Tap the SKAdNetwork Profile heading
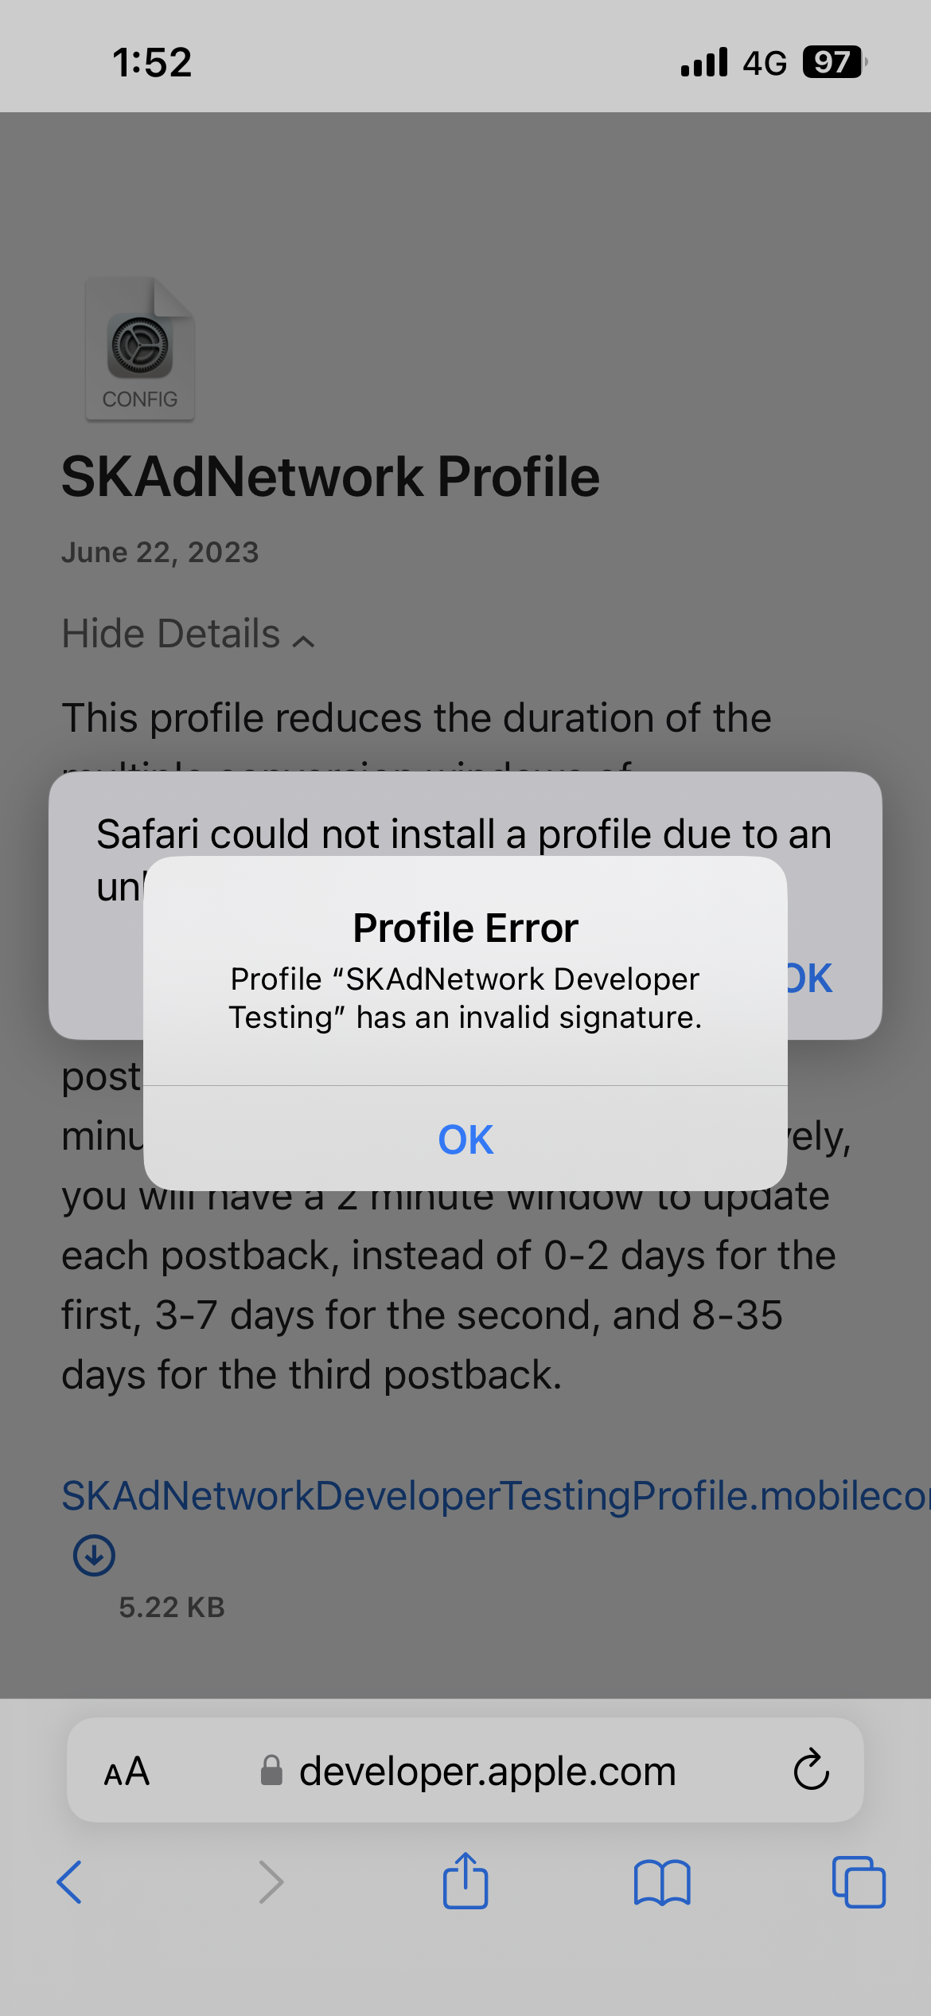 pyautogui.click(x=331, y=477)
